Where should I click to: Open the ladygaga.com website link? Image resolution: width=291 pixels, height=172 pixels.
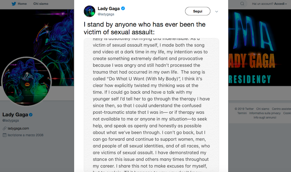[x=18, y=128]
